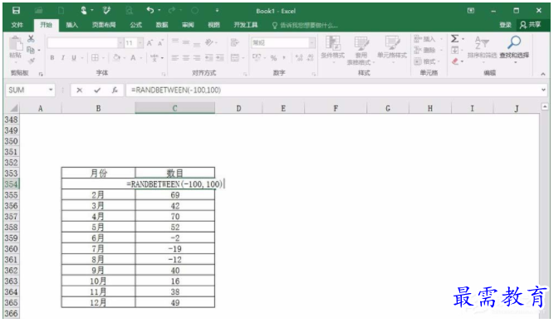
Task: Open the 文件 (File) tab
Action: point(17,25)
